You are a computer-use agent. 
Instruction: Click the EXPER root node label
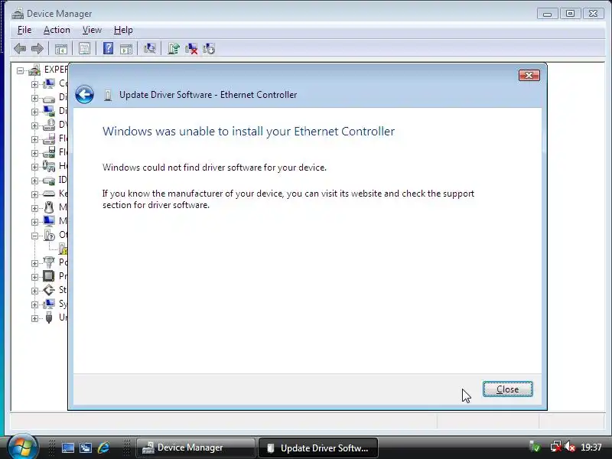coord(55,70)
